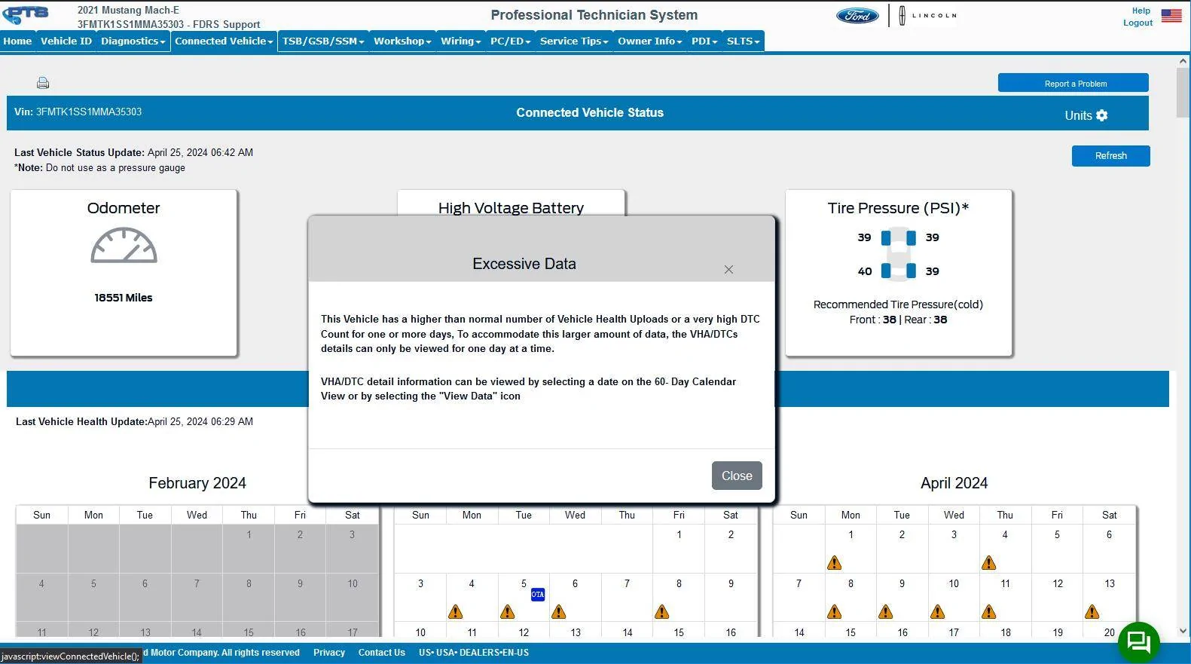Screen dimensions: 1191x664
Task: Open the warning icon on April 8
Action: [834, 612]
